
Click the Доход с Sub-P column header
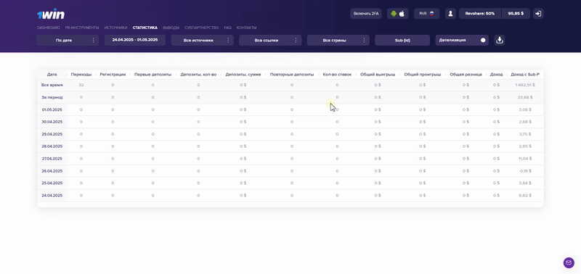point(525,75)
